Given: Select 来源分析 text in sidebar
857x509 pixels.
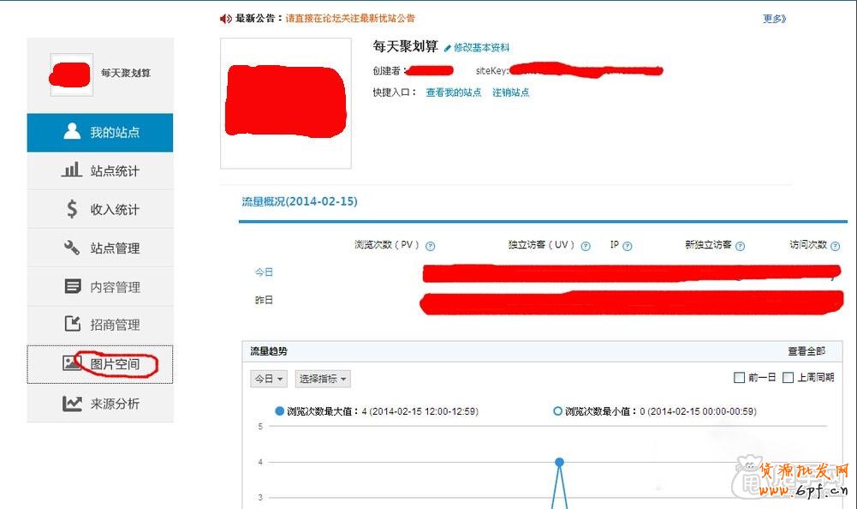Looking at the screenshot, I should coord(115,404).
